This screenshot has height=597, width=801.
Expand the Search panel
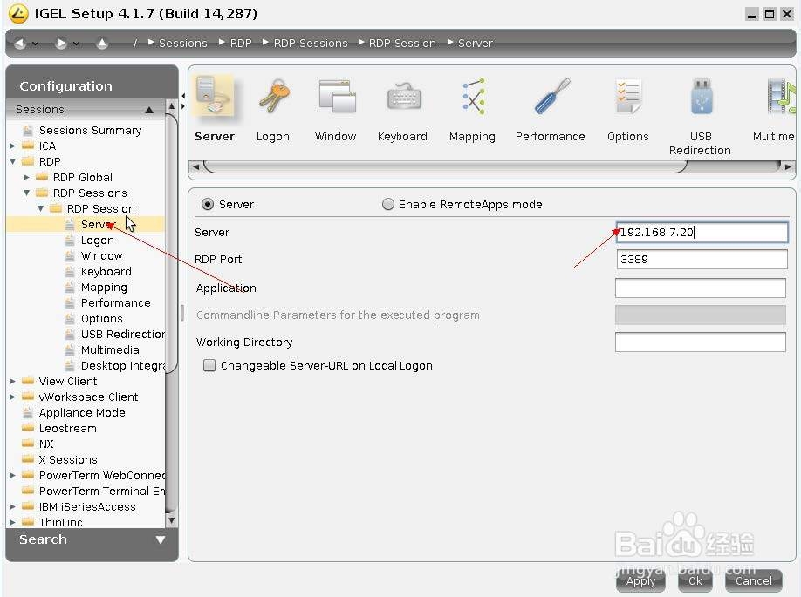coord(161,539)
